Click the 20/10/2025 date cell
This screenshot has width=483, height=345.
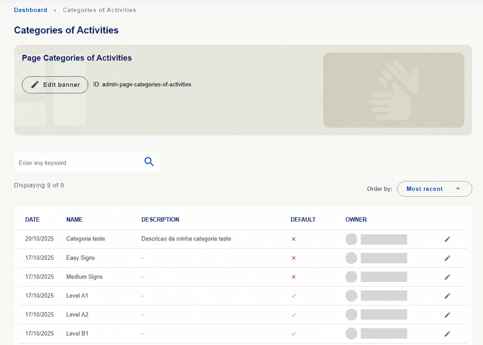(x=39, y=239)
